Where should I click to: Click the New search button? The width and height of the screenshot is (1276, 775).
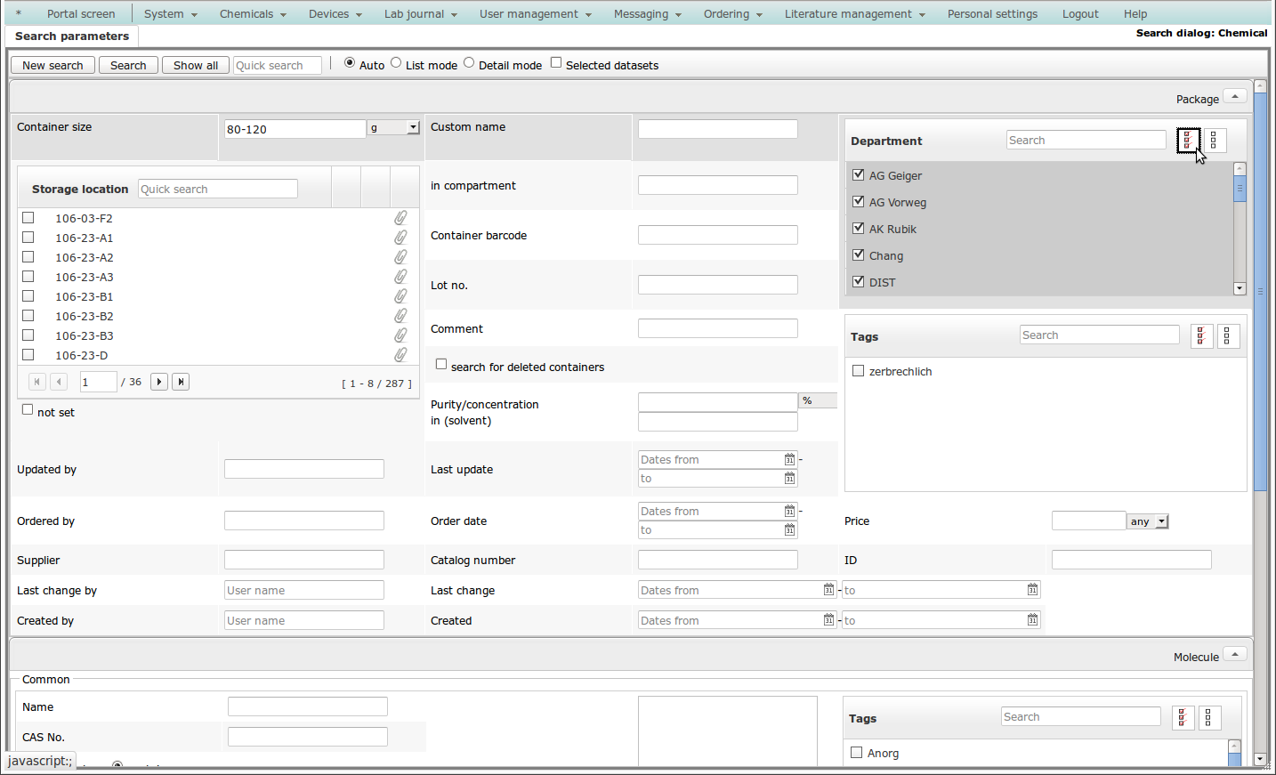[52, 66]
